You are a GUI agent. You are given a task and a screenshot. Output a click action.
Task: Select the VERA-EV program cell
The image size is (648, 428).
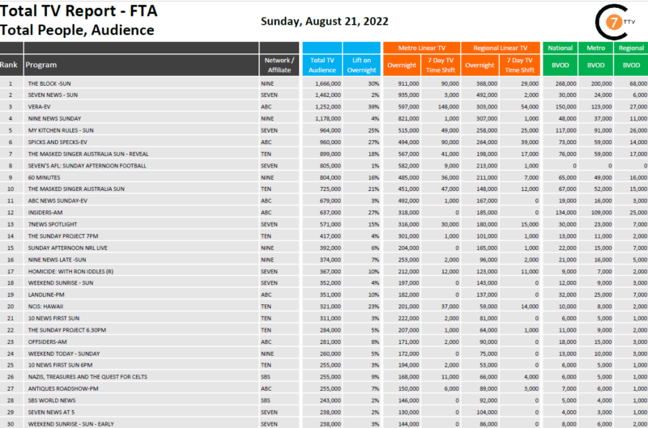pyautogui.click(x=40, y=107)
